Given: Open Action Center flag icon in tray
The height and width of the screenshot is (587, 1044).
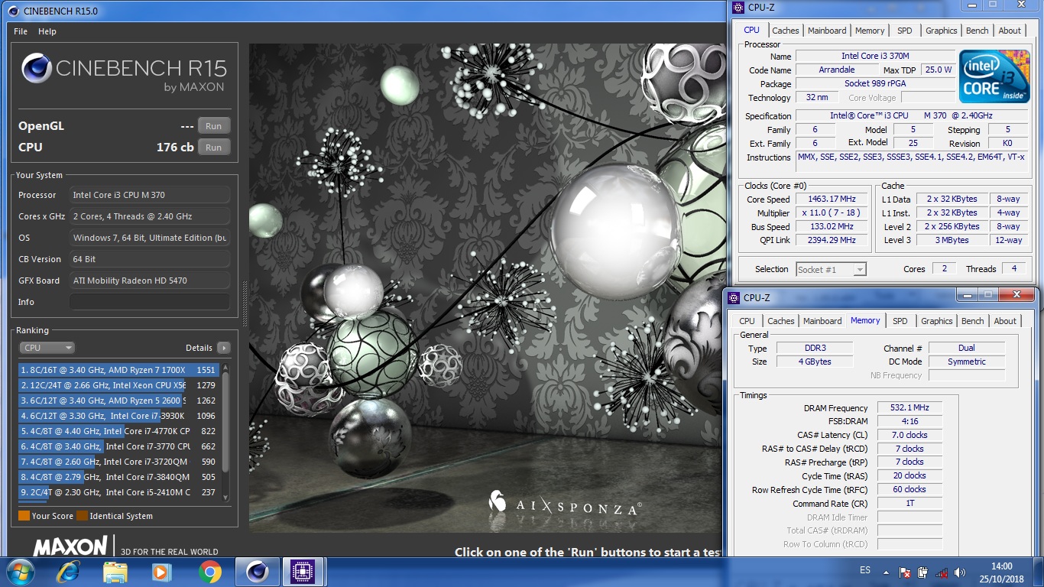Looking at the screenshot, I should [x=905, y=572].
